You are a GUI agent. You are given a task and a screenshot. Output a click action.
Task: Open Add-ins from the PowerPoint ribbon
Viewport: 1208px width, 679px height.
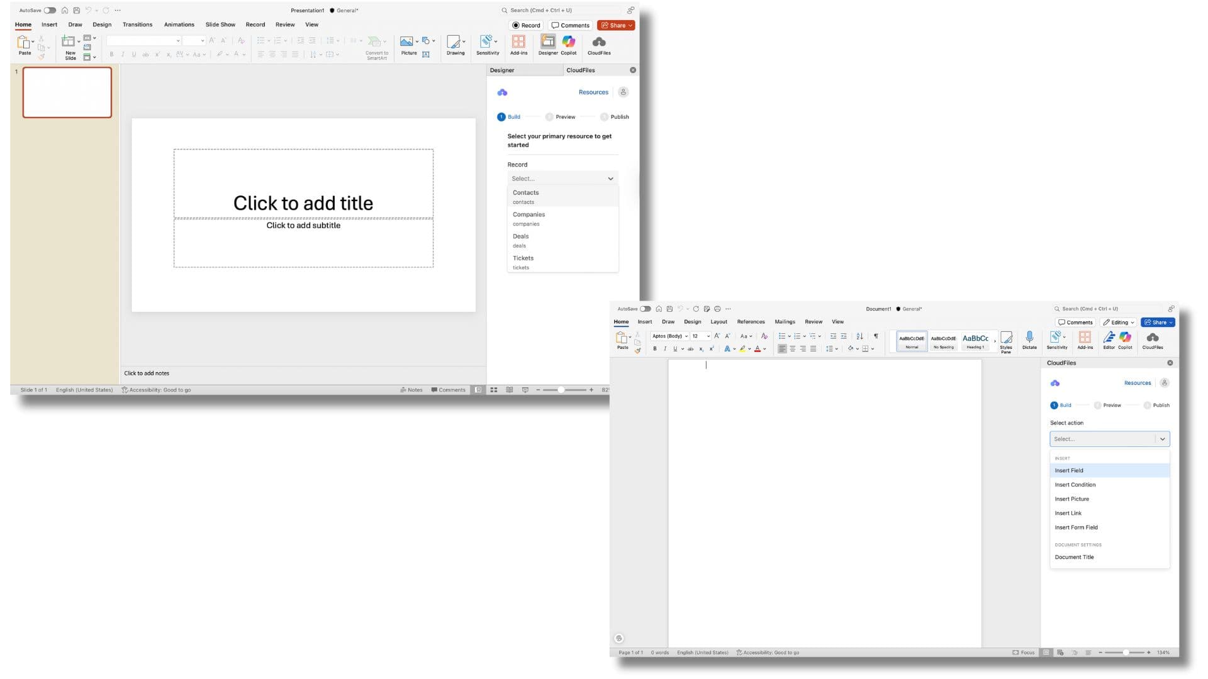pos(518,44)
